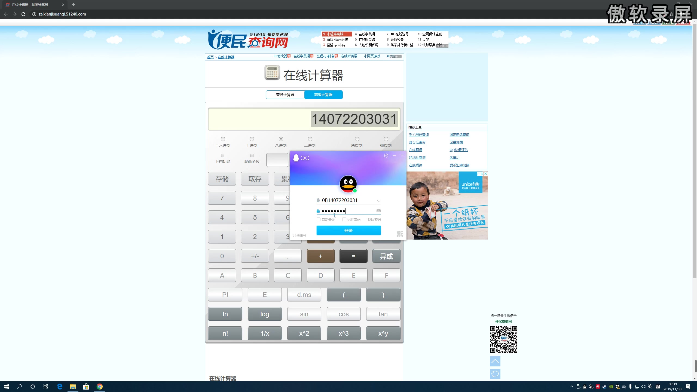The height and width of the screenshot is (392, 697).
Task: Open the 首页 breadcrumb link
Action: pos(210,57)
